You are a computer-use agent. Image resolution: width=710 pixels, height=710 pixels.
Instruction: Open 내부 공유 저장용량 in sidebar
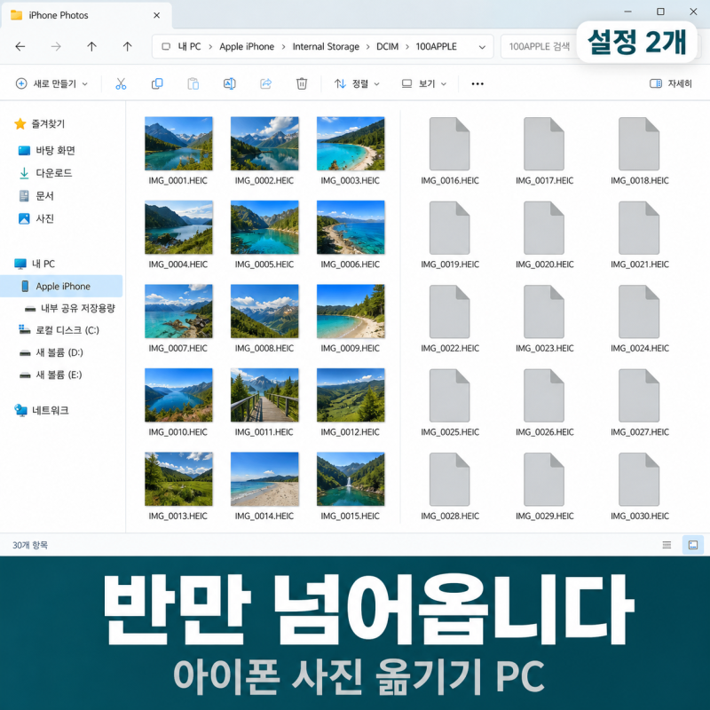pos(70,308)
